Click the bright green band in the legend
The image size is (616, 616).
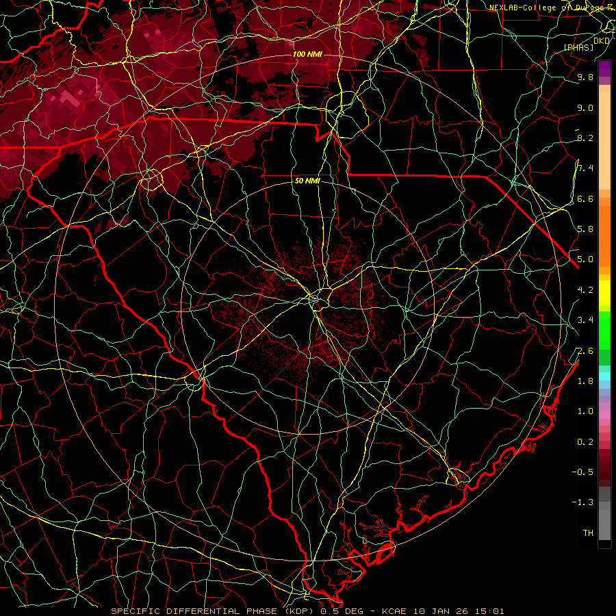tap(604, 330)
